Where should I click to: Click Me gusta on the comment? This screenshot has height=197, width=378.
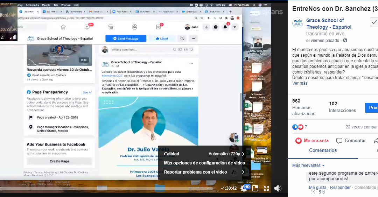click(x=317, y=187)
